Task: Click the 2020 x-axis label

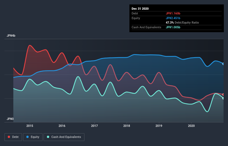Action: pos(191,126)
